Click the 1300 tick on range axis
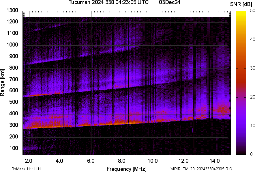The image size is (255, 172). (x=12, y=10)
